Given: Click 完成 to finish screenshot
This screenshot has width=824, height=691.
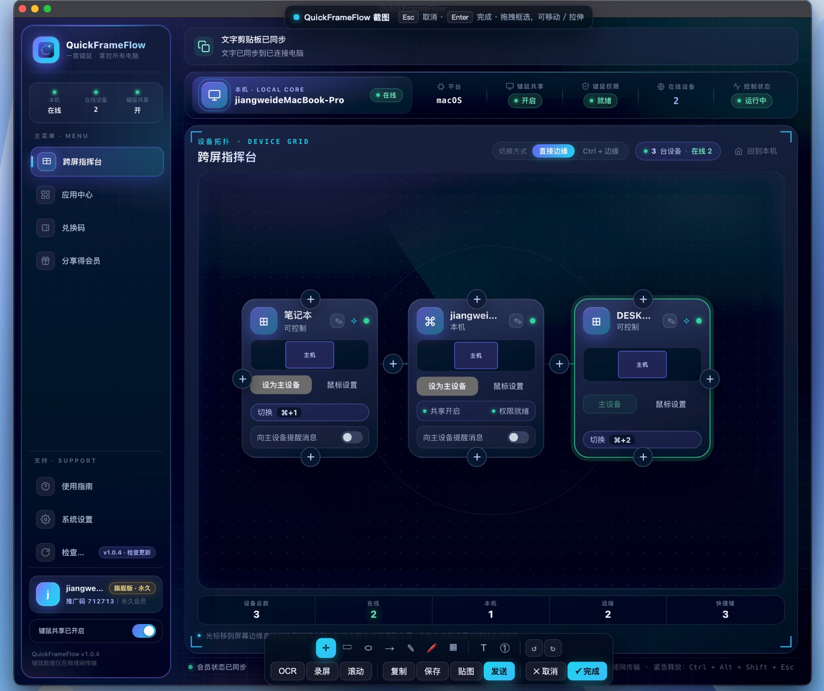Looking at the screenshot, I should point(587,671).
